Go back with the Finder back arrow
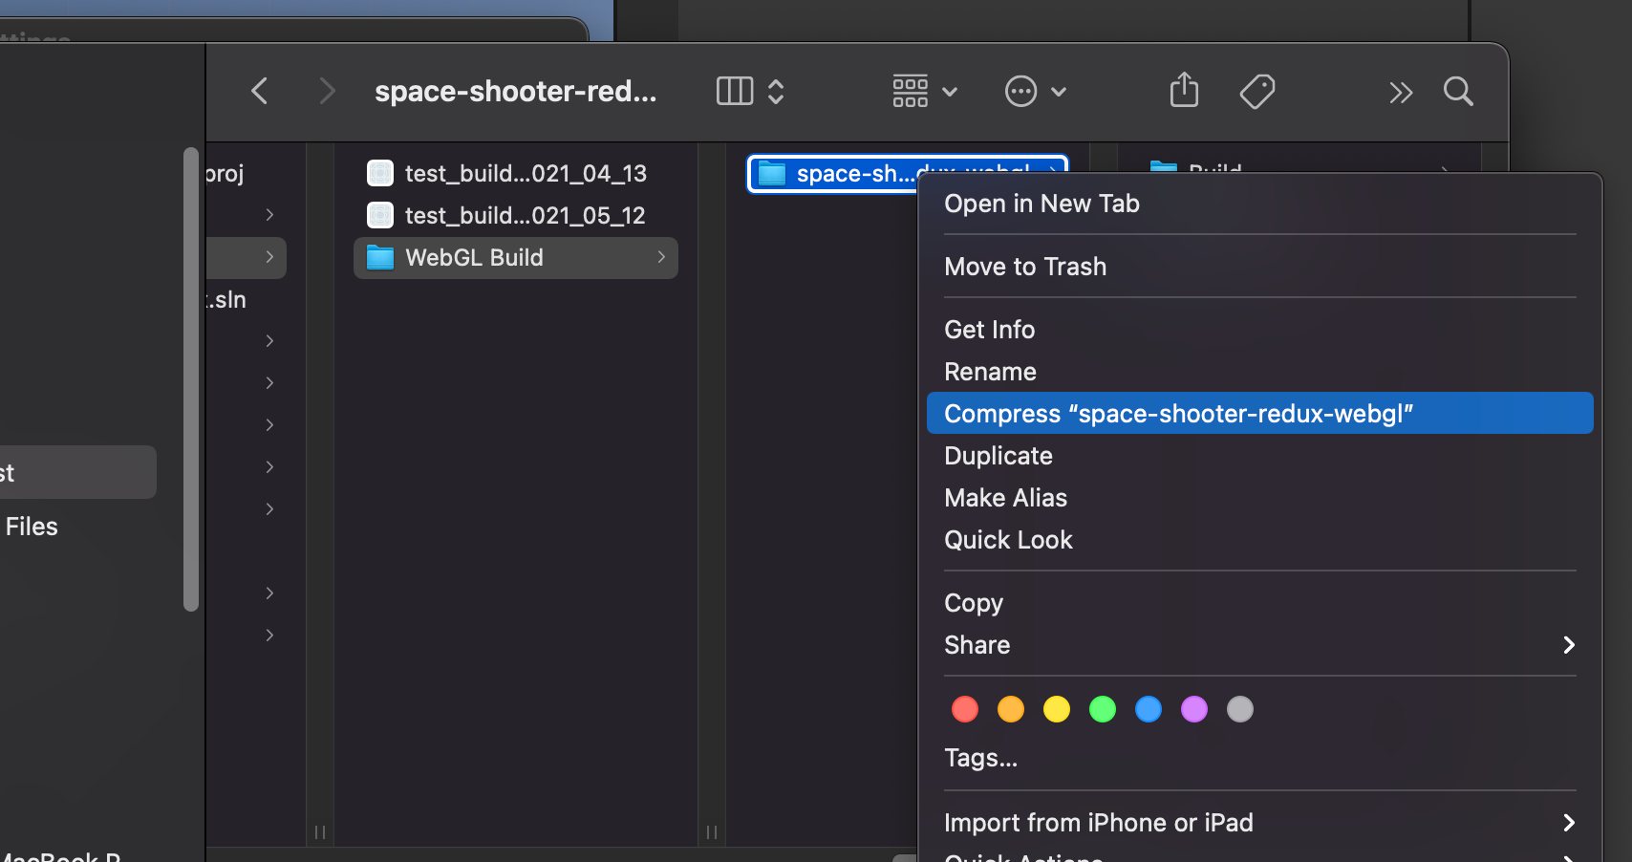Screen dimensions: 1632x862 tap(259, 92)
